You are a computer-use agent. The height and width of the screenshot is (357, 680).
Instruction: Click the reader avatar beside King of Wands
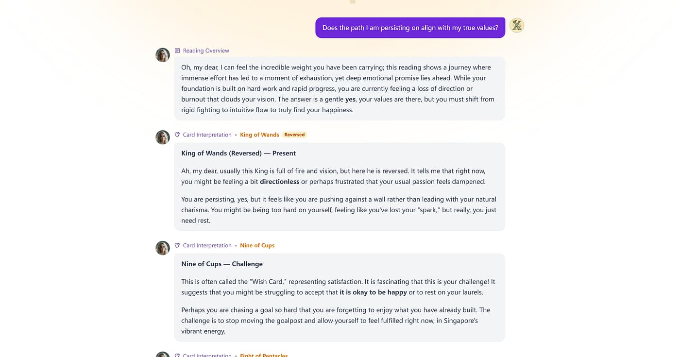coord(163,137)
